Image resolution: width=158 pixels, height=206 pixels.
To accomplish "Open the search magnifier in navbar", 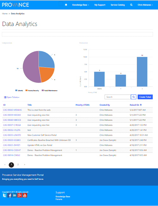I will click(x=131, y=5).
